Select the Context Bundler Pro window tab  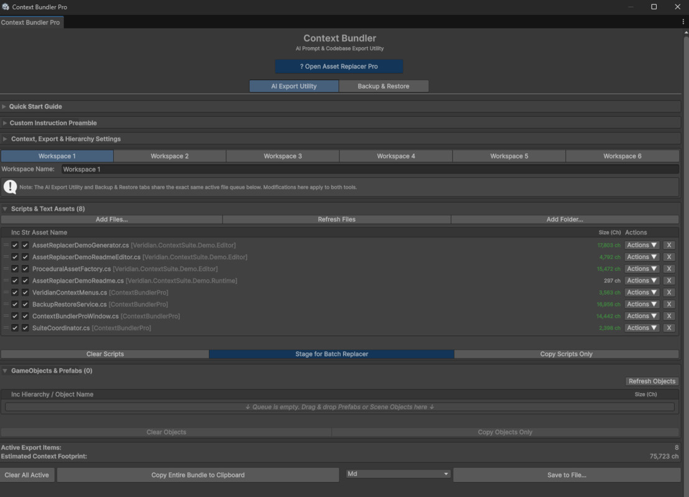30,22
